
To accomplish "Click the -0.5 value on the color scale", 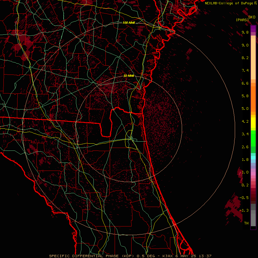I will [244, 198].
